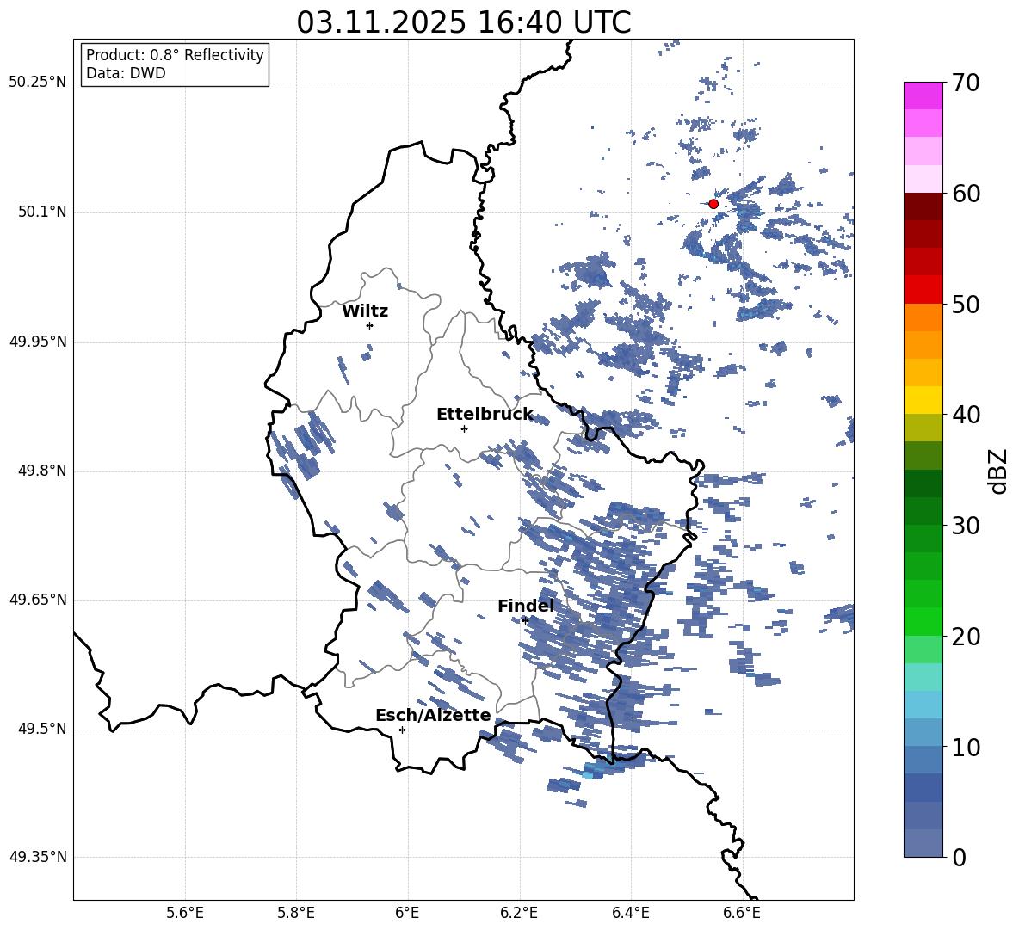1019x930 pixels.
Task: Click the colorbar tick label 20
Action: (x=967, y=636)
